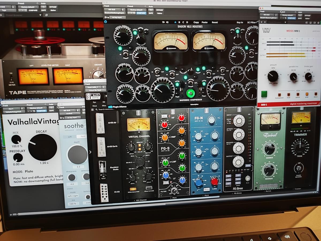Open the Dyn tab in Slate module browser
Screen dimensions: 321x241
[x=94, y=102]
